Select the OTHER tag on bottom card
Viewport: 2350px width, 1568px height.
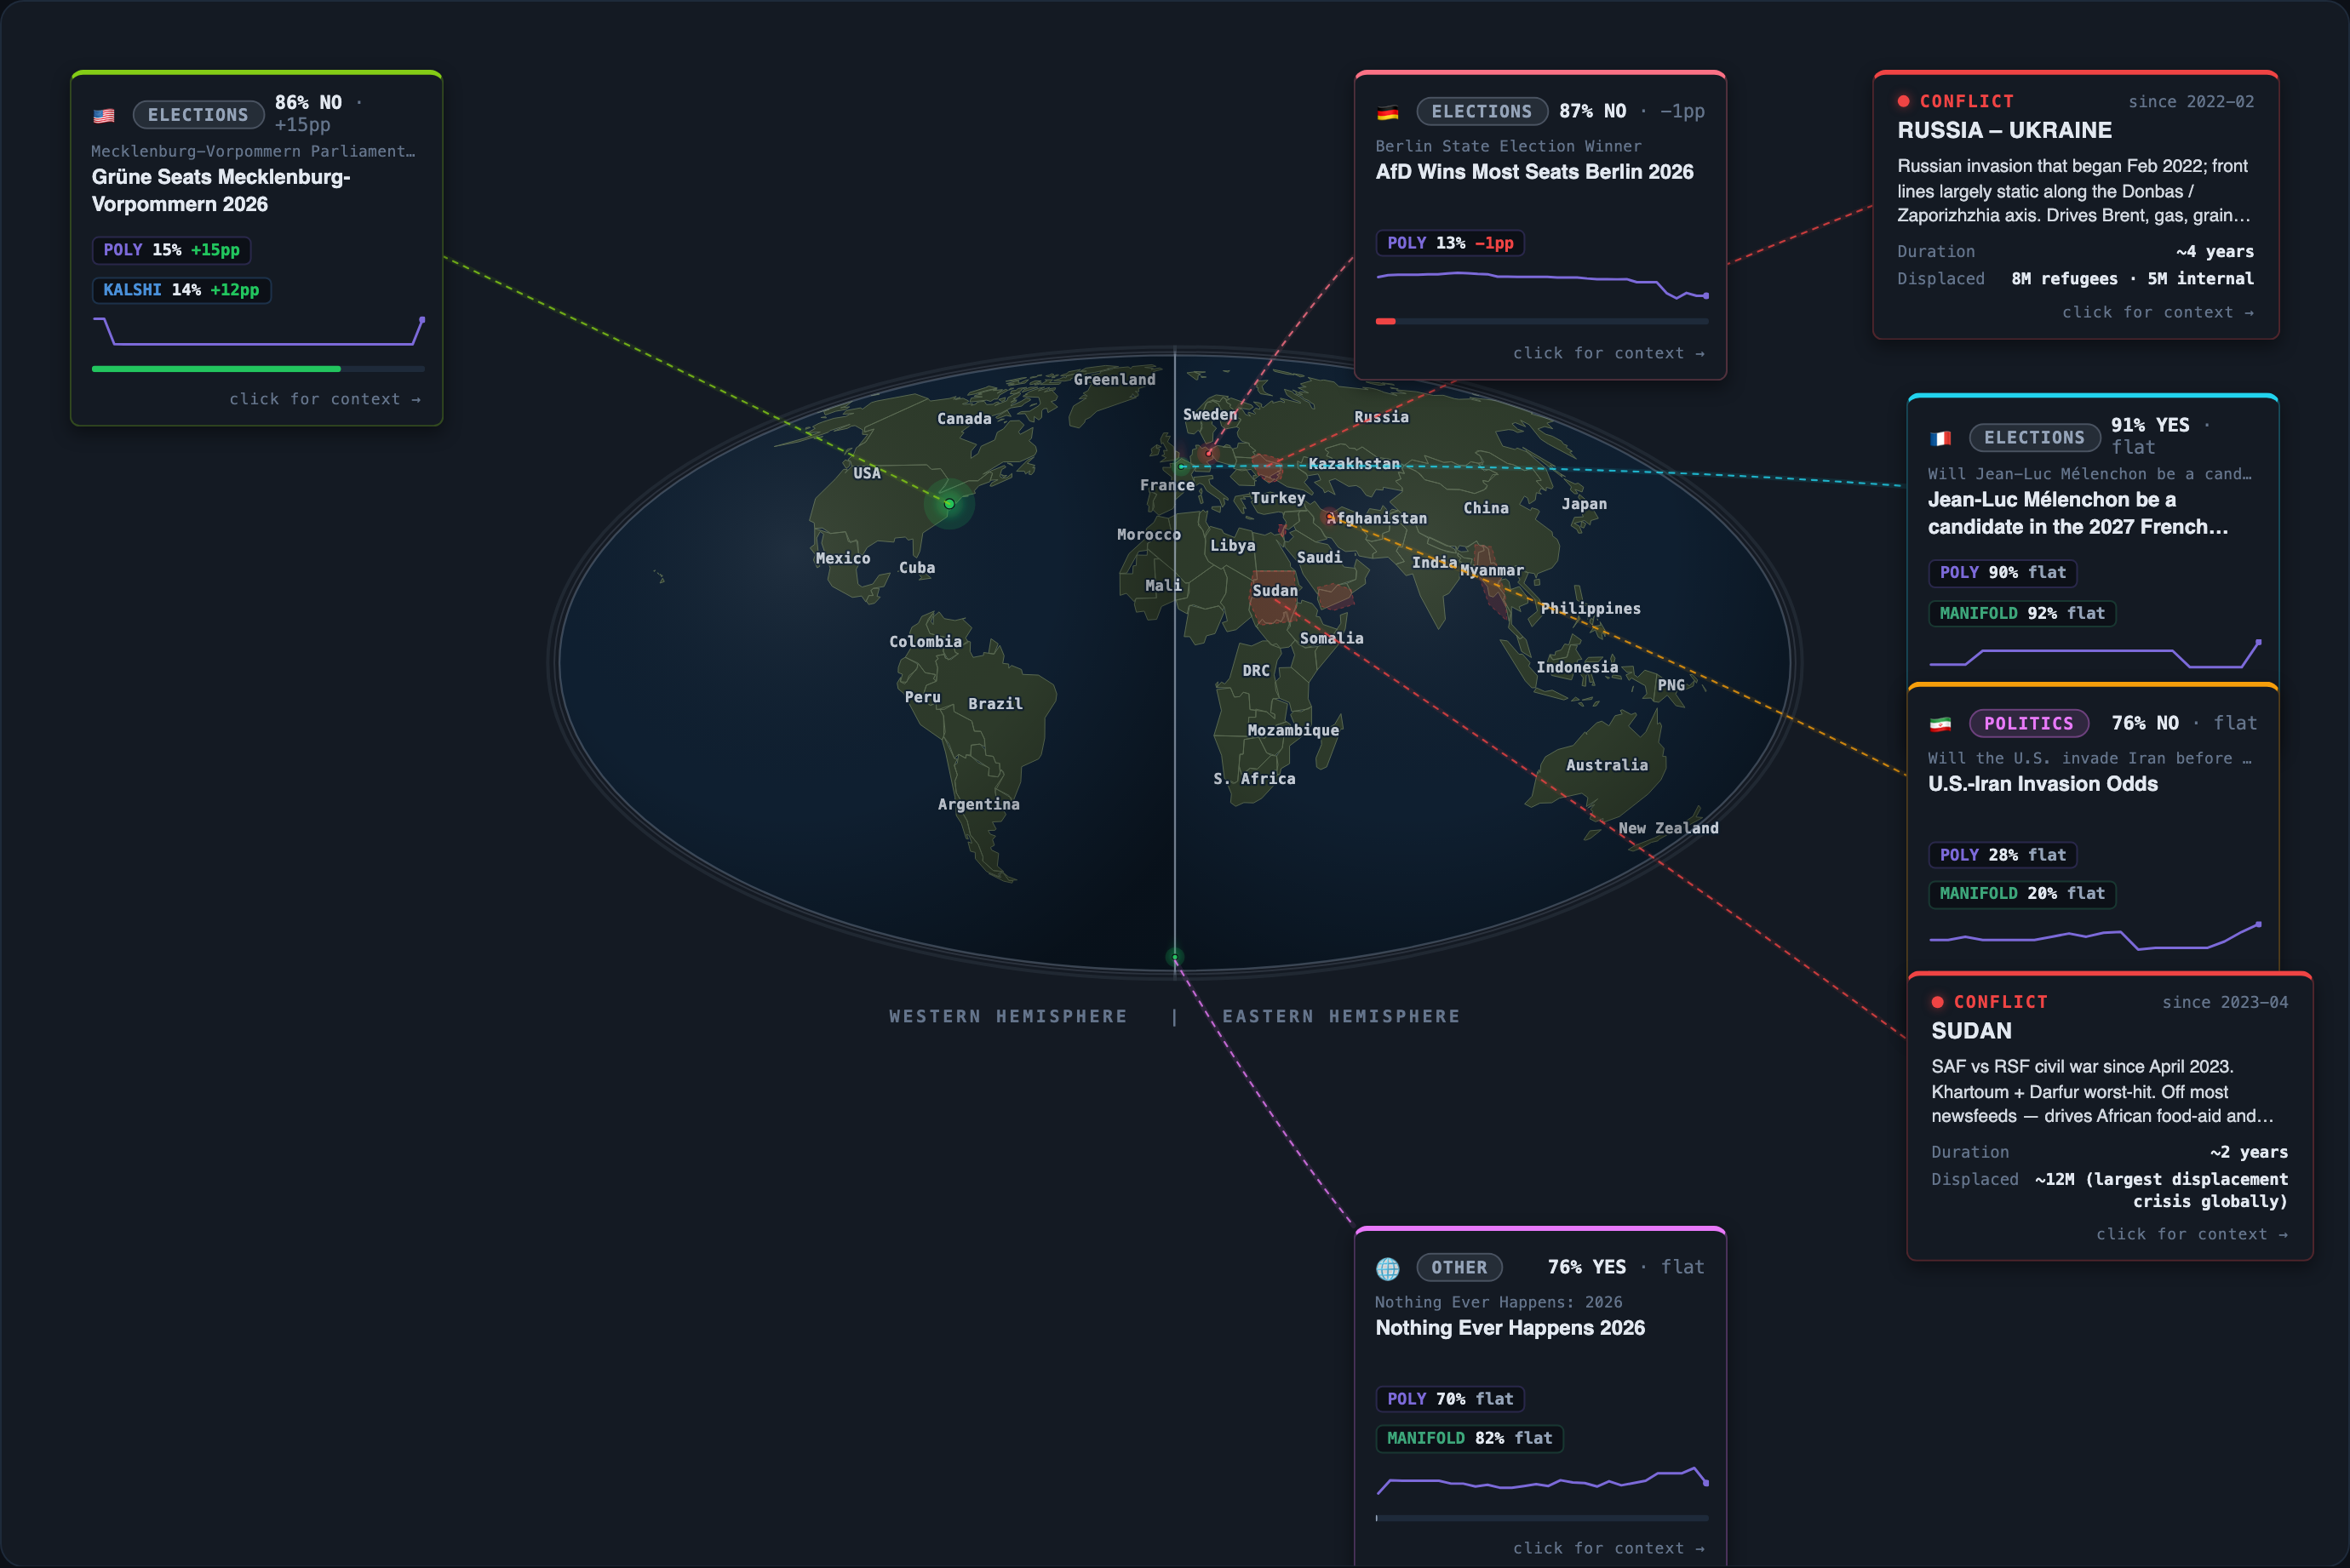(x=1460, y=1268)
